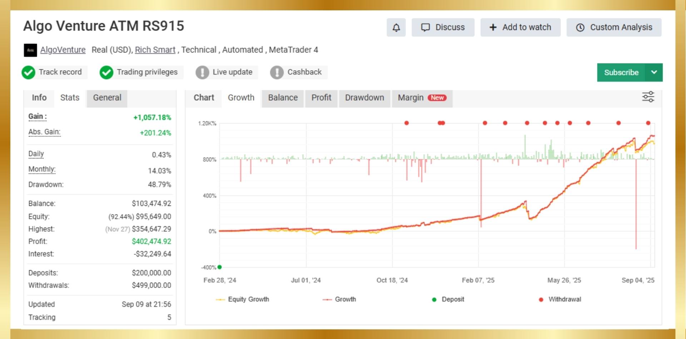Click the notification bell icon
The height and width of the screenshot is (339, 686).
[396, 27]
